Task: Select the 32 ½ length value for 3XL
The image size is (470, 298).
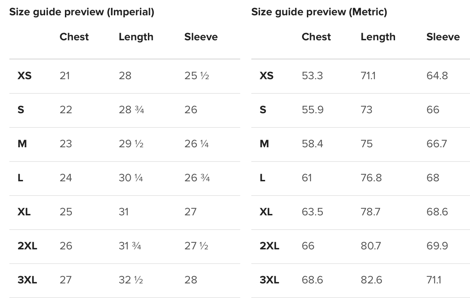Action: tap(131, 280)
